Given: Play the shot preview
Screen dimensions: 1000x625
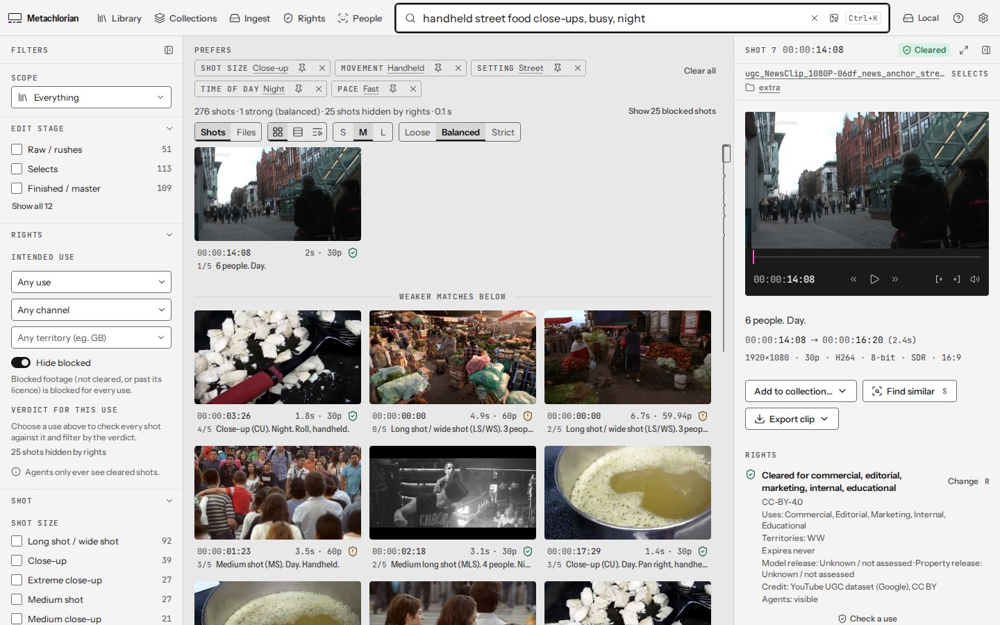Looking at the screenshot, I should click(x=875, y=279).
